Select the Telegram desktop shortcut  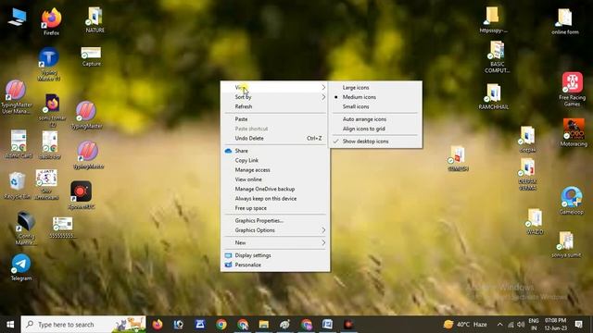pos(20,267)
